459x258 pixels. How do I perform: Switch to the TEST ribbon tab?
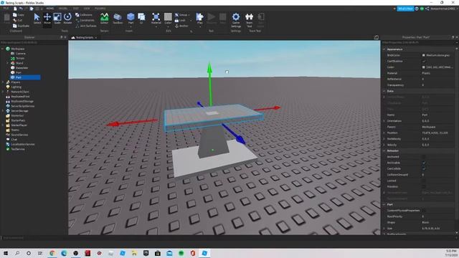75,9
